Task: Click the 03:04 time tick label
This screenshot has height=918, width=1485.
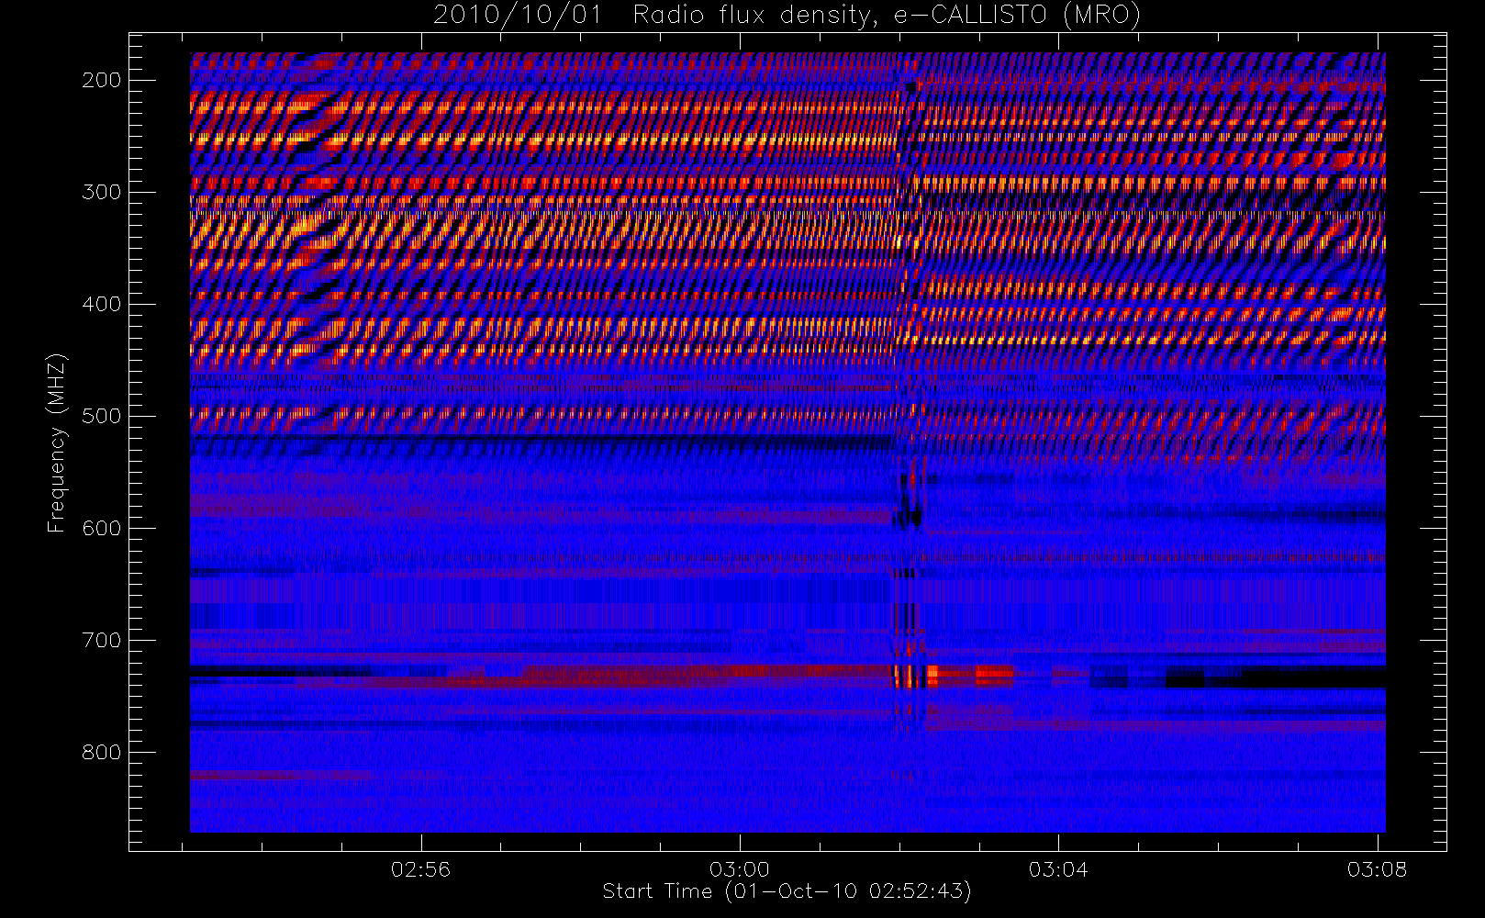Action: point(1058,868)
